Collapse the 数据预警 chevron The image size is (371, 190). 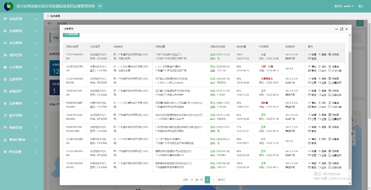coord(36,91)
